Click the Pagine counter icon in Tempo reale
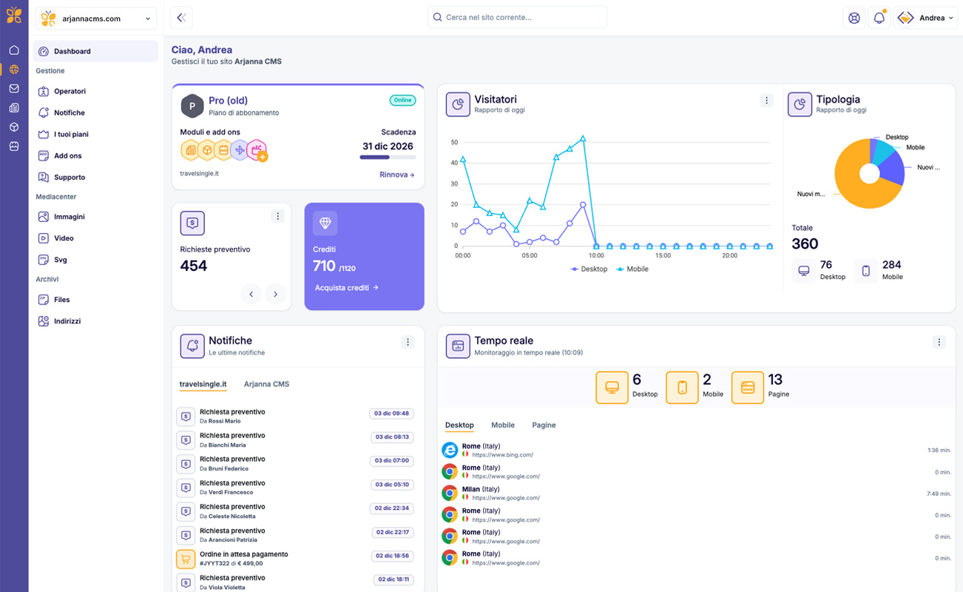This screenshot has width=963, height=592. click(x=747, y=388)
